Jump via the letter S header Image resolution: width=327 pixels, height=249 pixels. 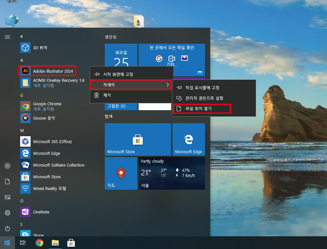point(21,224)
